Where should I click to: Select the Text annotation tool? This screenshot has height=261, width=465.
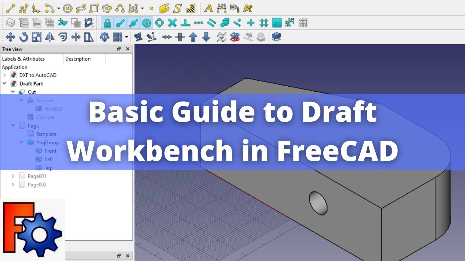point(209,8)
